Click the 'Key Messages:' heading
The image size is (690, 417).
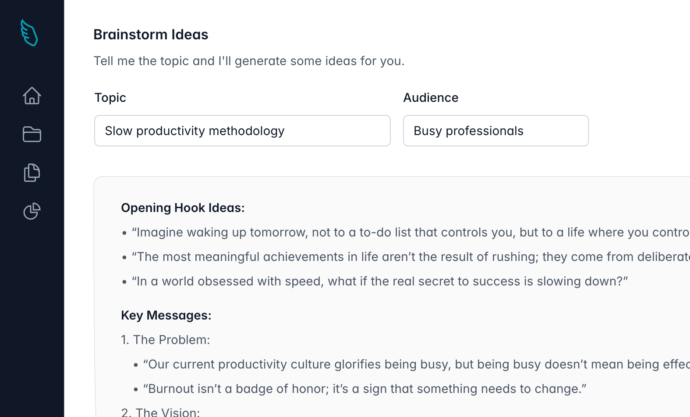pos(166,315)
